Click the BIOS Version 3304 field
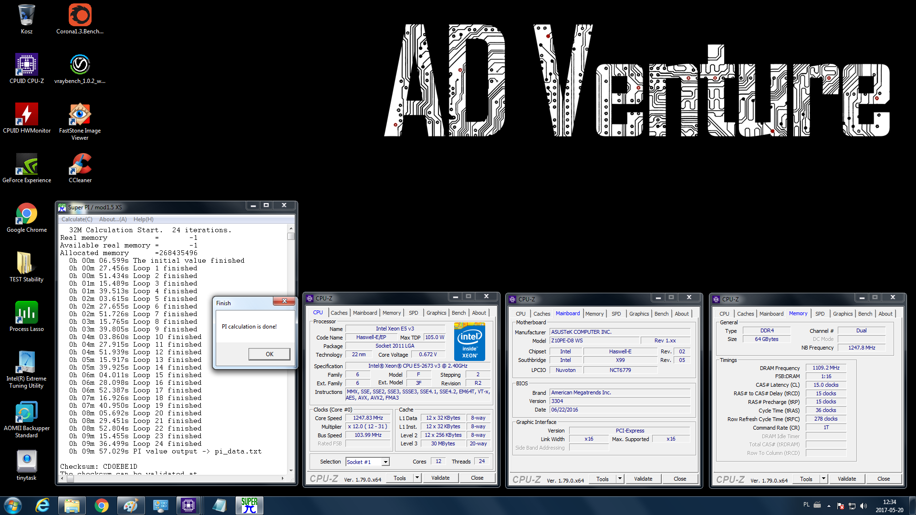This screenshot has height=515, width=916. (x=620, y=402)
